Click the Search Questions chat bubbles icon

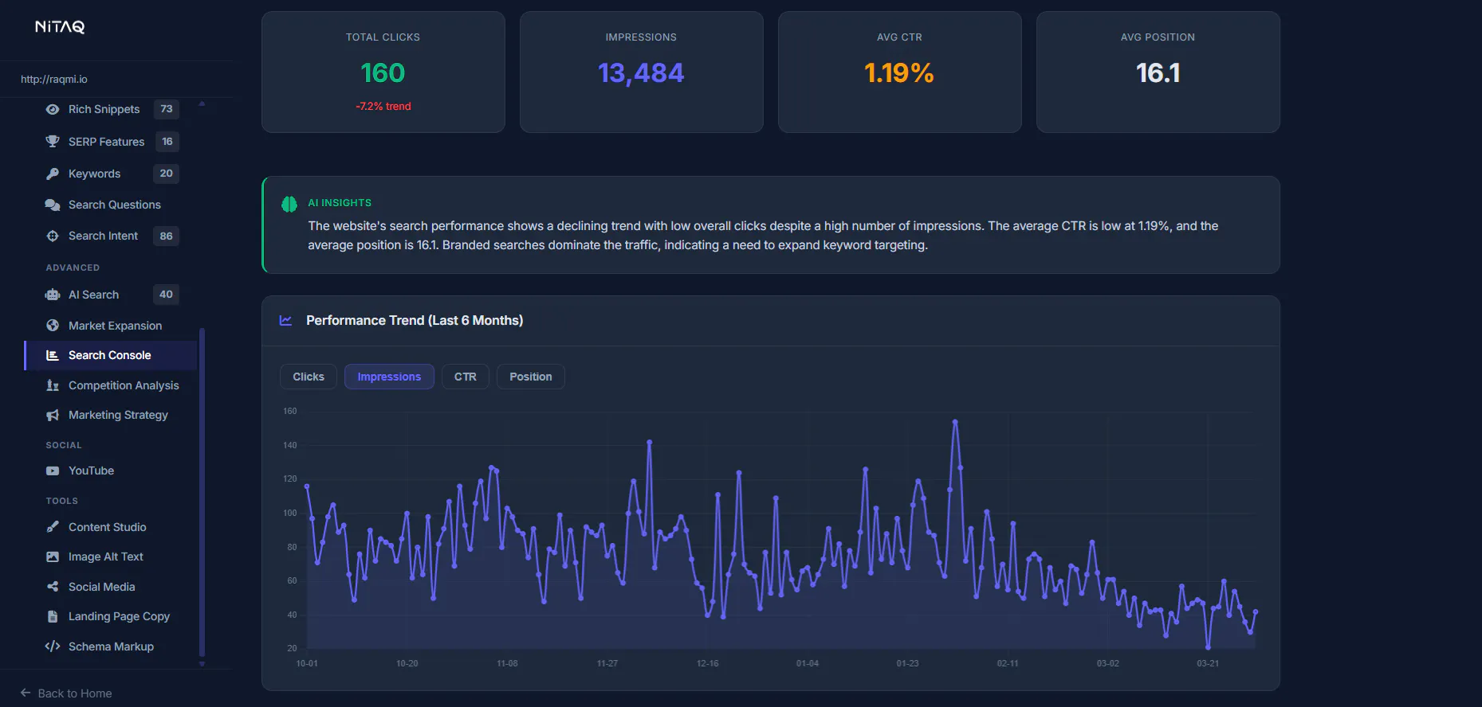pyautogui.click(x=53, y=205)
